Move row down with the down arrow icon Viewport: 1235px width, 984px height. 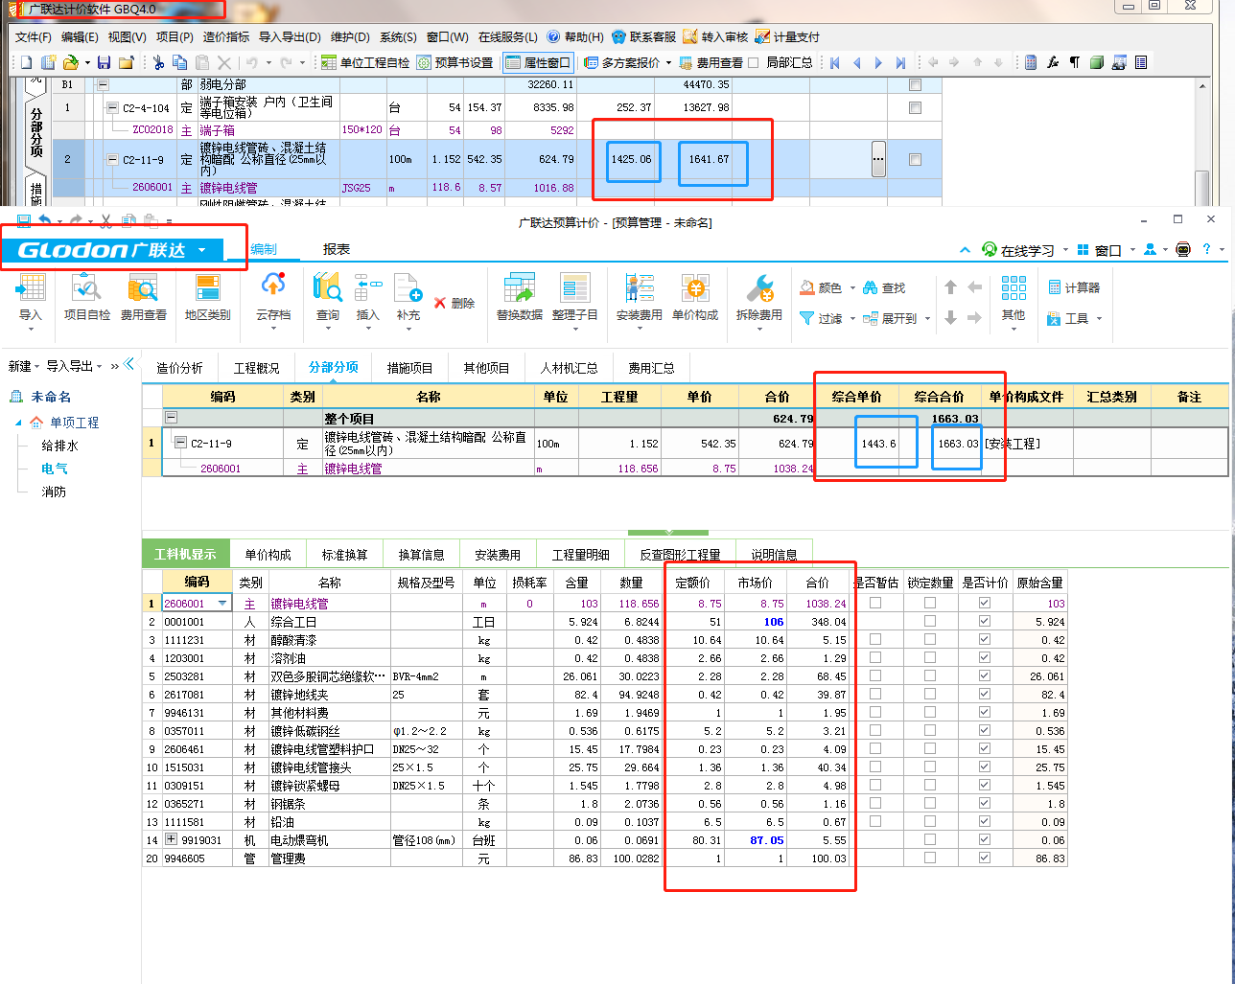tap(950, 318)
